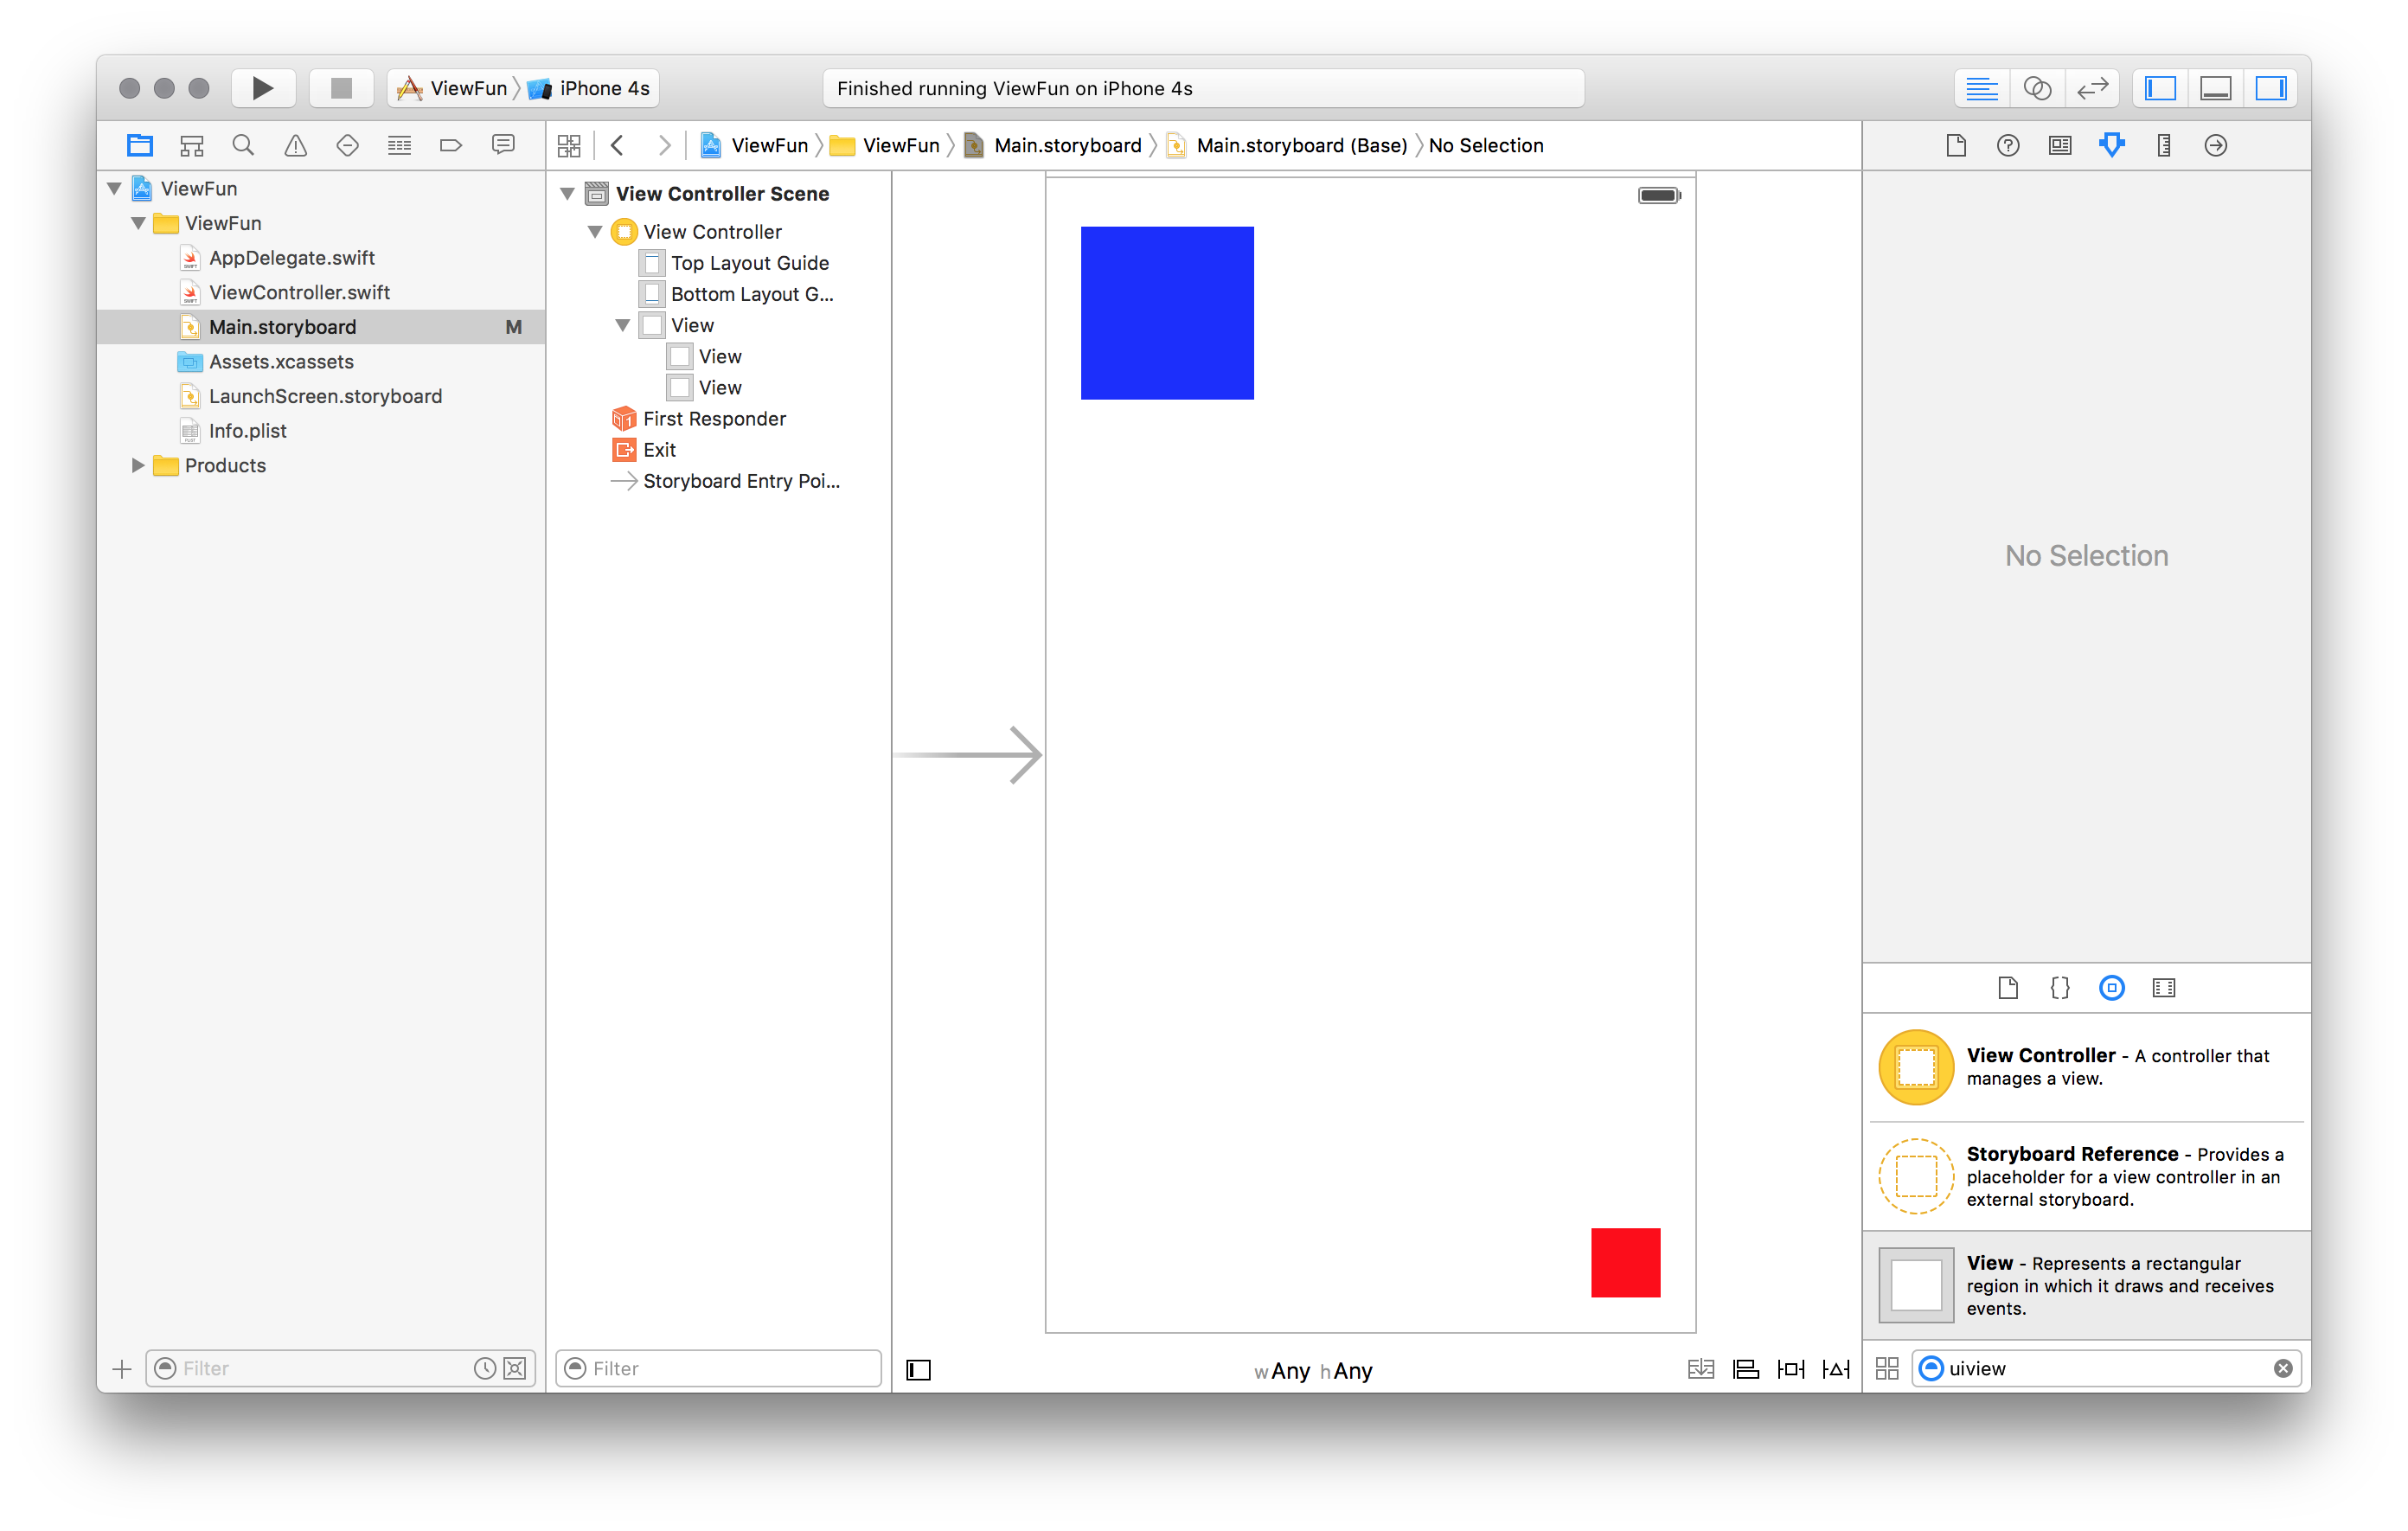Click the Stop button in toolbar
The width and height of the screenshot is (2408, 1531).
(x=341, y=88)
